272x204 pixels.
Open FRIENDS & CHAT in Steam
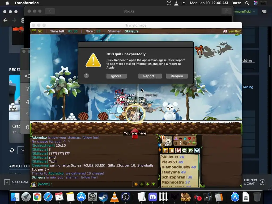point(255,182)
